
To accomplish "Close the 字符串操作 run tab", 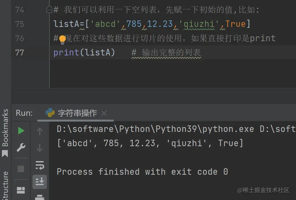I will click(104, 113).
